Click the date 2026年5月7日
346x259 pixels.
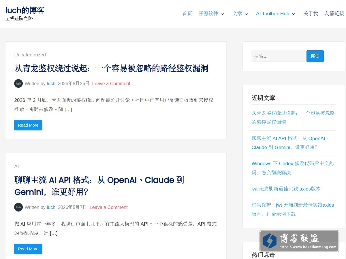72,207
